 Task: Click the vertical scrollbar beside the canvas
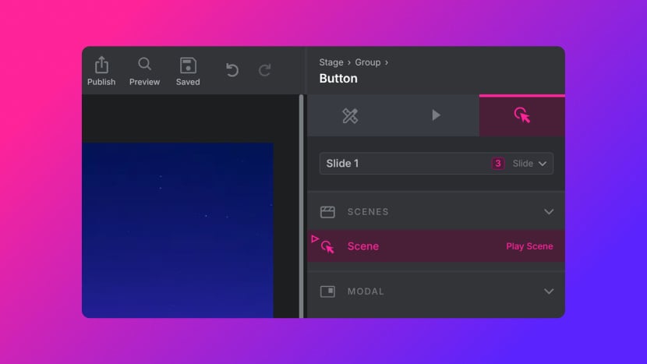coord(302,207)
